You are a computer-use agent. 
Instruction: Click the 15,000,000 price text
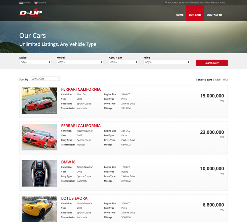tap(212, 96)
